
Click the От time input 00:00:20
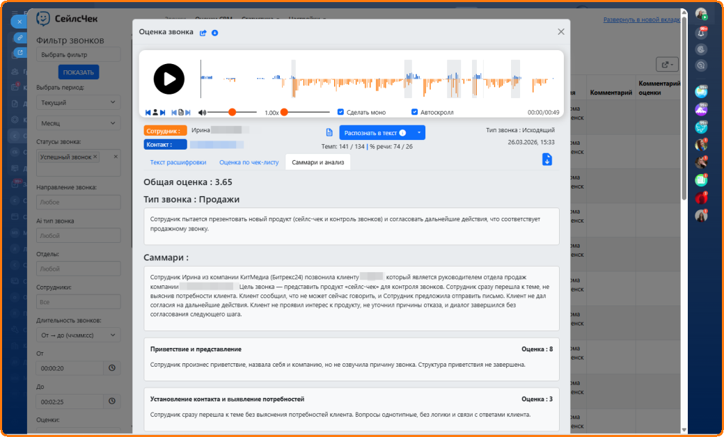point(70,368)
